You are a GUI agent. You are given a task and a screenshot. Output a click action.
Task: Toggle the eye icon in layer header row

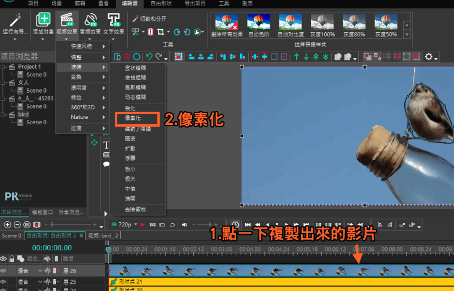point(4,259)
